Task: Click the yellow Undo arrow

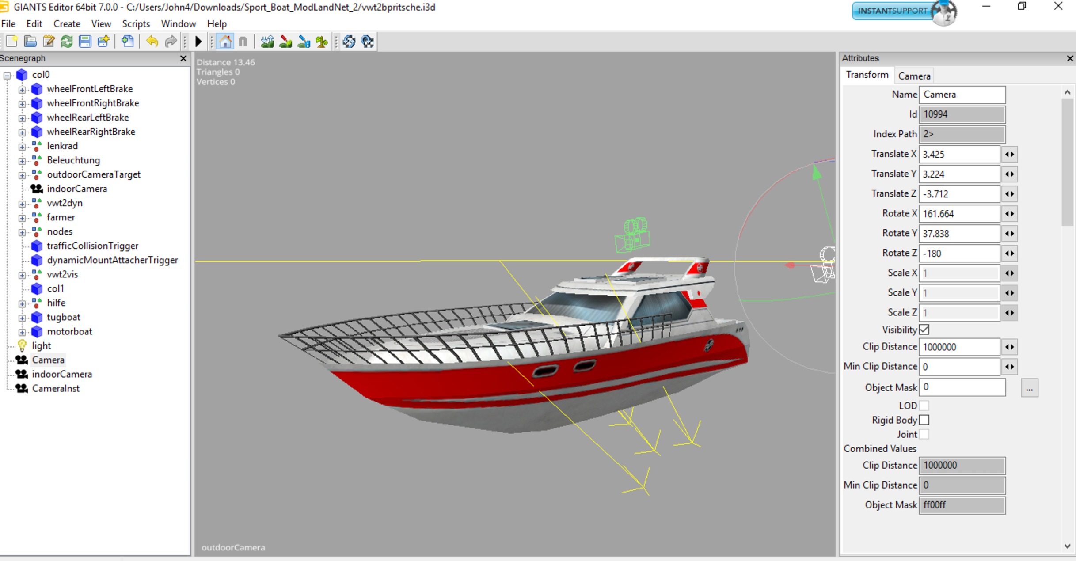Action: pos(152,42)
